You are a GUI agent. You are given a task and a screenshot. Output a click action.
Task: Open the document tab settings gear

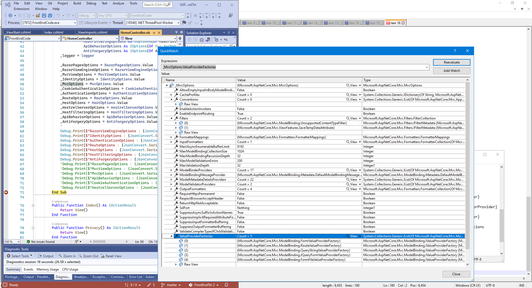pyautogui.click(x=181, y=32)
